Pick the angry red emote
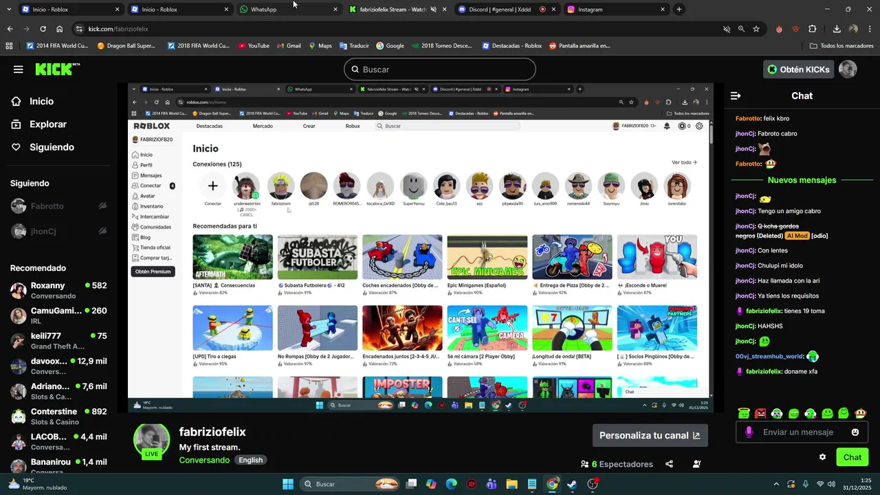 click(760, 413)
